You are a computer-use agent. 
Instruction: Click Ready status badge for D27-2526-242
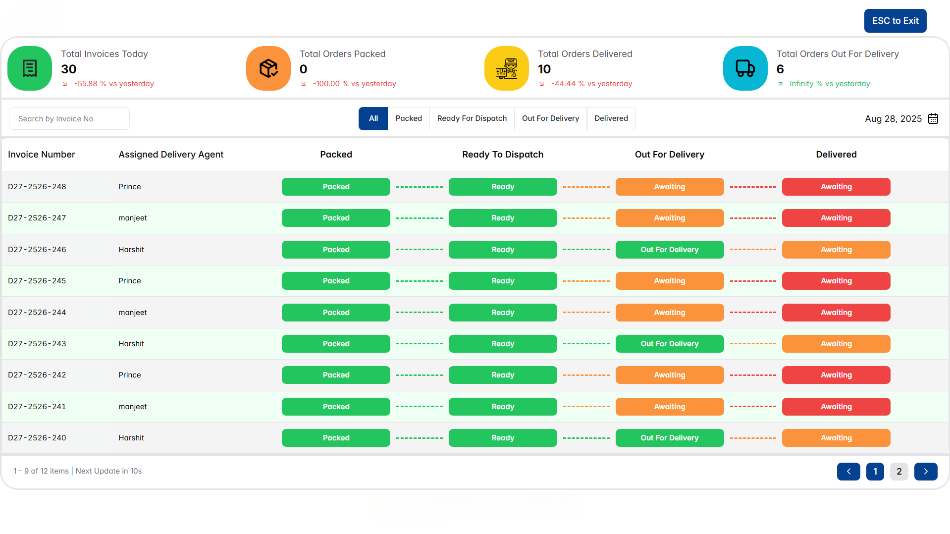click(x=503, y=375)
